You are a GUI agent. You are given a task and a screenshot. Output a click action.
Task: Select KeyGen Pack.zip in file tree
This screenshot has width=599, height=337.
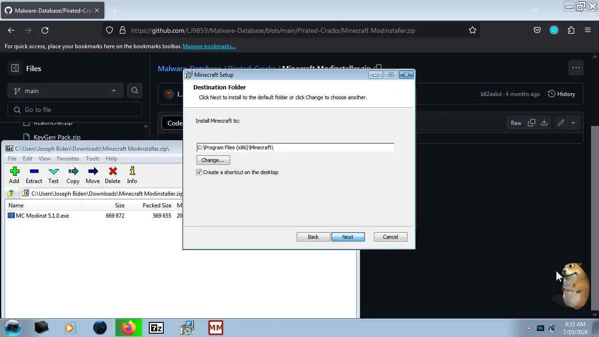pyautogui.click(x=57, y=137)
